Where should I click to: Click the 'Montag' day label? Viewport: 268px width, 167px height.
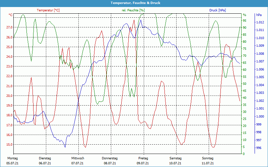[12, 158]
